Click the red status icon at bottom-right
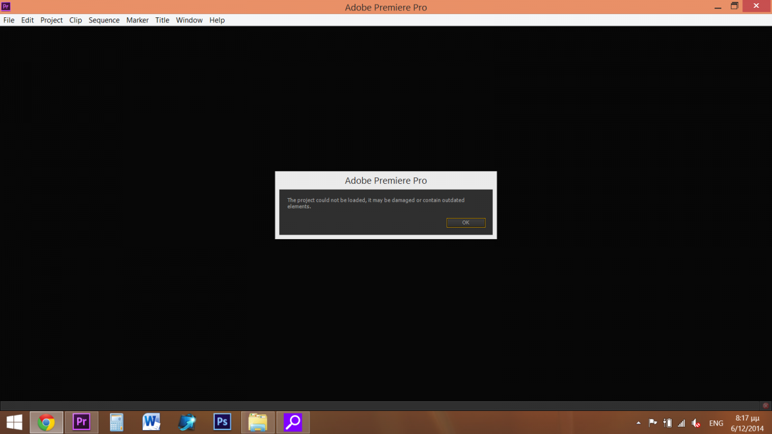Screen dimensions: 772x434 point(766,406)
